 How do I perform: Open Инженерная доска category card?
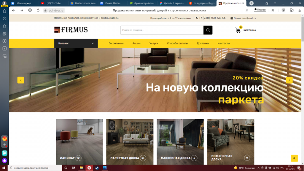(x=231, y=142)
